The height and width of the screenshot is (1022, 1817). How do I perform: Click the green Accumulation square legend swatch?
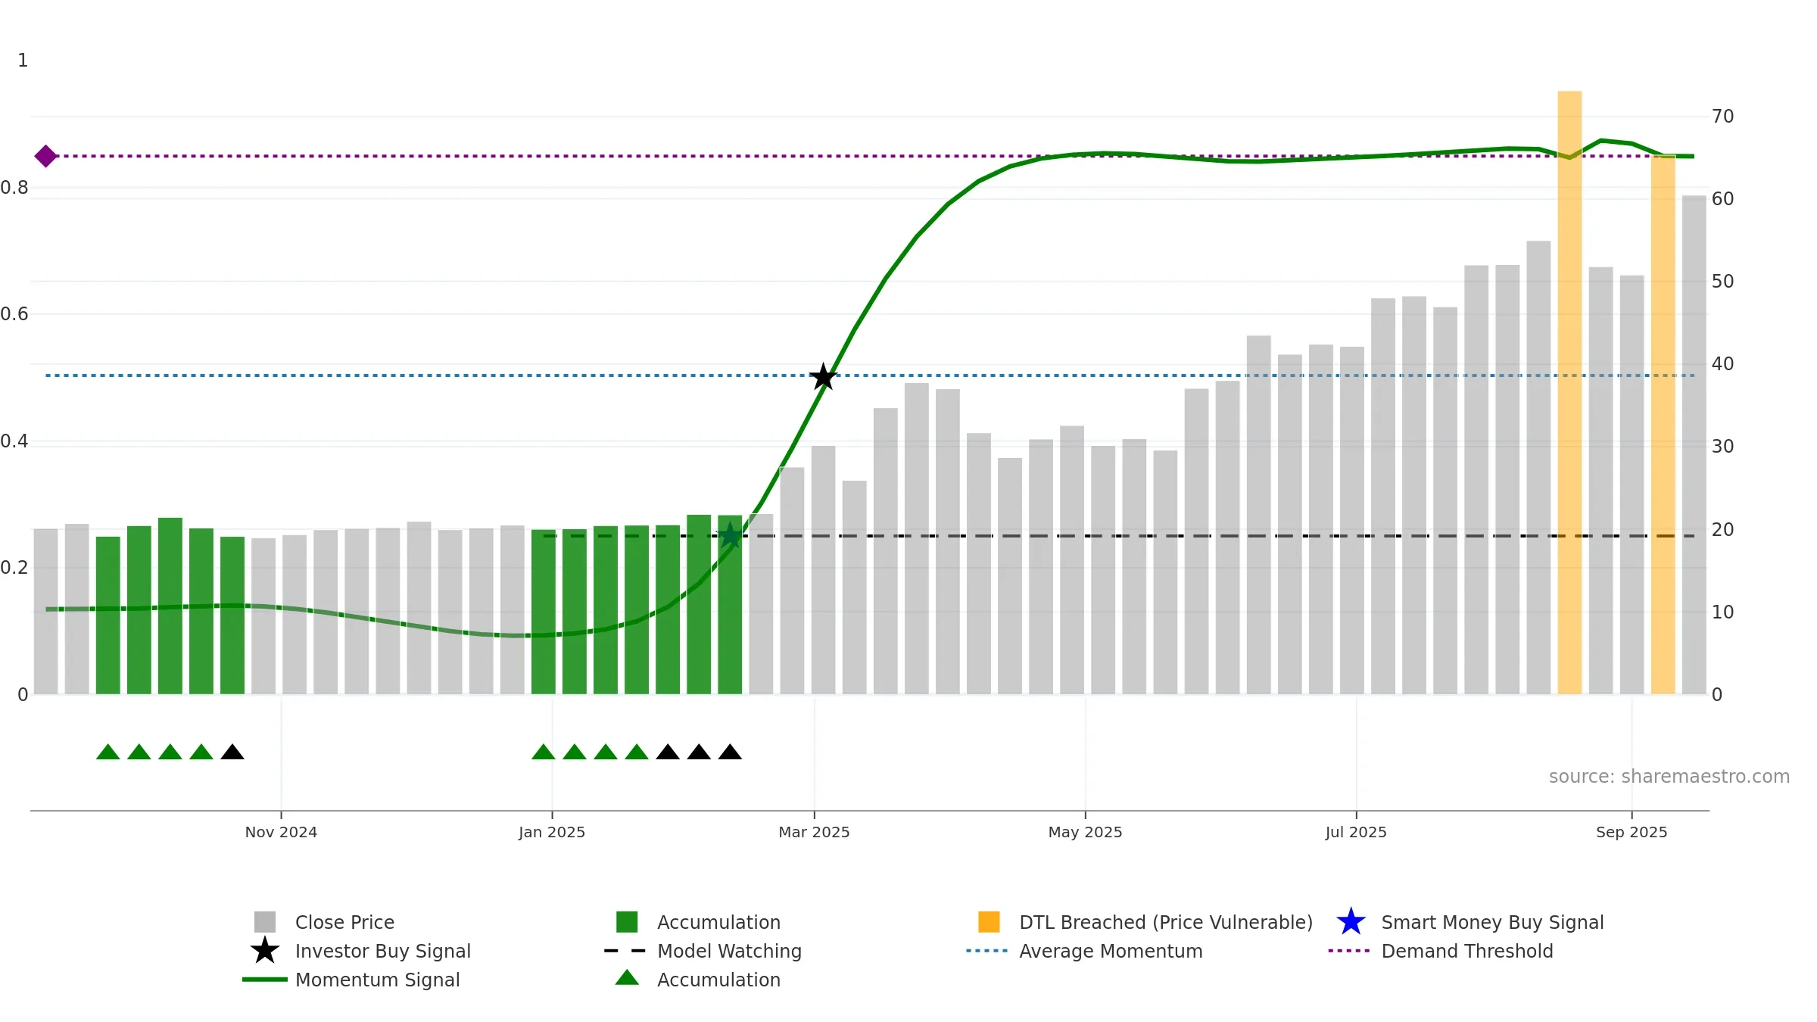(x=627, y=922)
